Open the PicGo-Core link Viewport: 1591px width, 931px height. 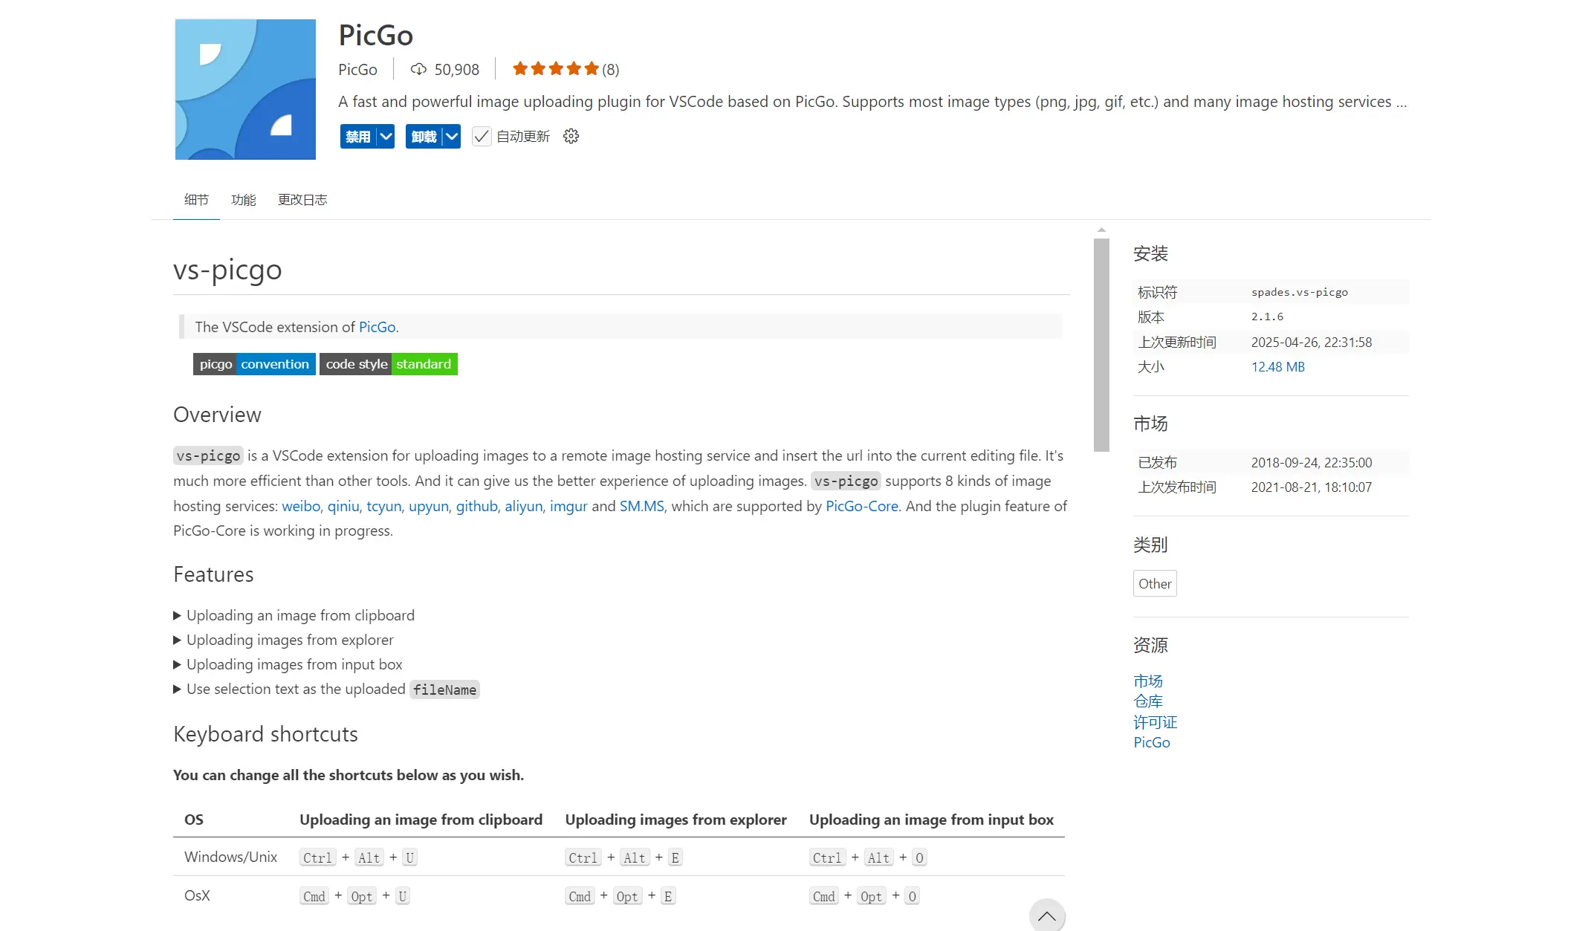(861, 506)
